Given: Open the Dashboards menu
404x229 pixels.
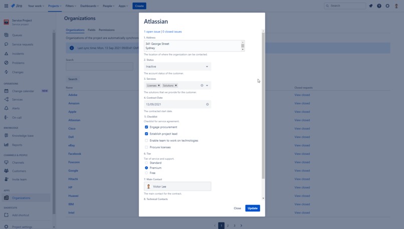Looking at the screenshot, I should coord(89,6).
